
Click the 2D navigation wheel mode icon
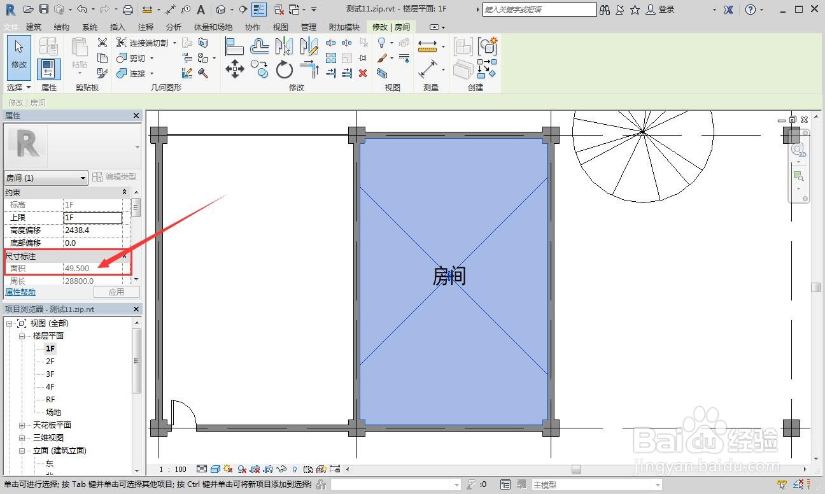[798, 150]
